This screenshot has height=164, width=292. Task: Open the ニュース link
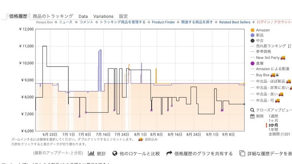pyautogui.click(x=66, y=22)
